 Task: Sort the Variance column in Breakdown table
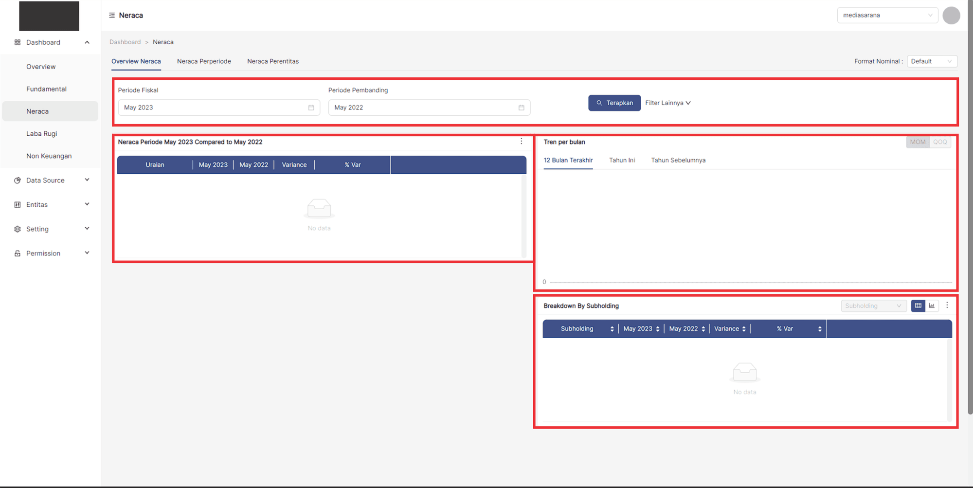click(743, 329)
